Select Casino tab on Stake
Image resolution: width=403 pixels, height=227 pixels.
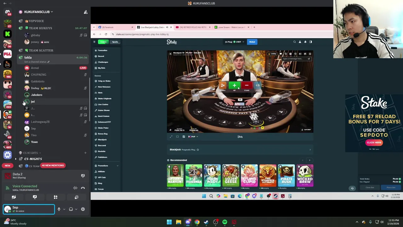[103, 42]
